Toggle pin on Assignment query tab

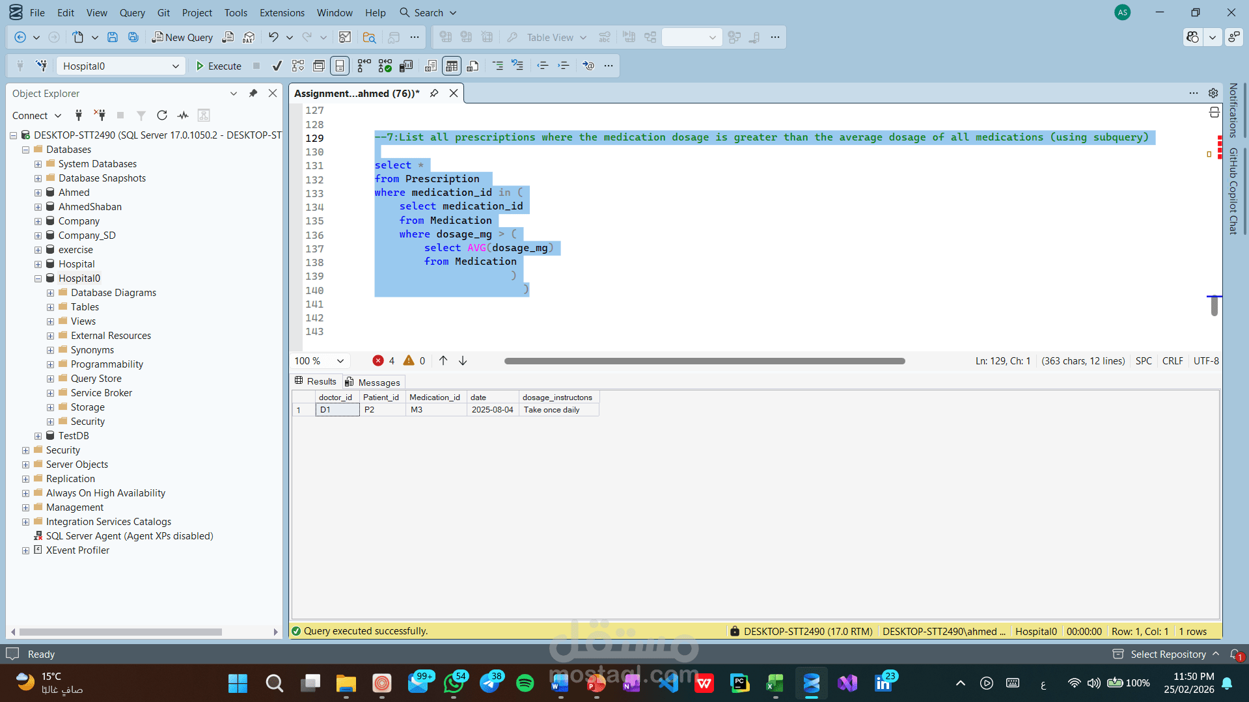pos(434,93)
